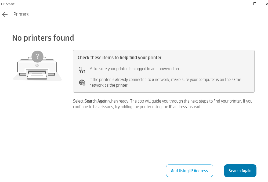Click the minimize icon in the title bar
Viewport: 268px width, 182px height.
coord(242,4)
